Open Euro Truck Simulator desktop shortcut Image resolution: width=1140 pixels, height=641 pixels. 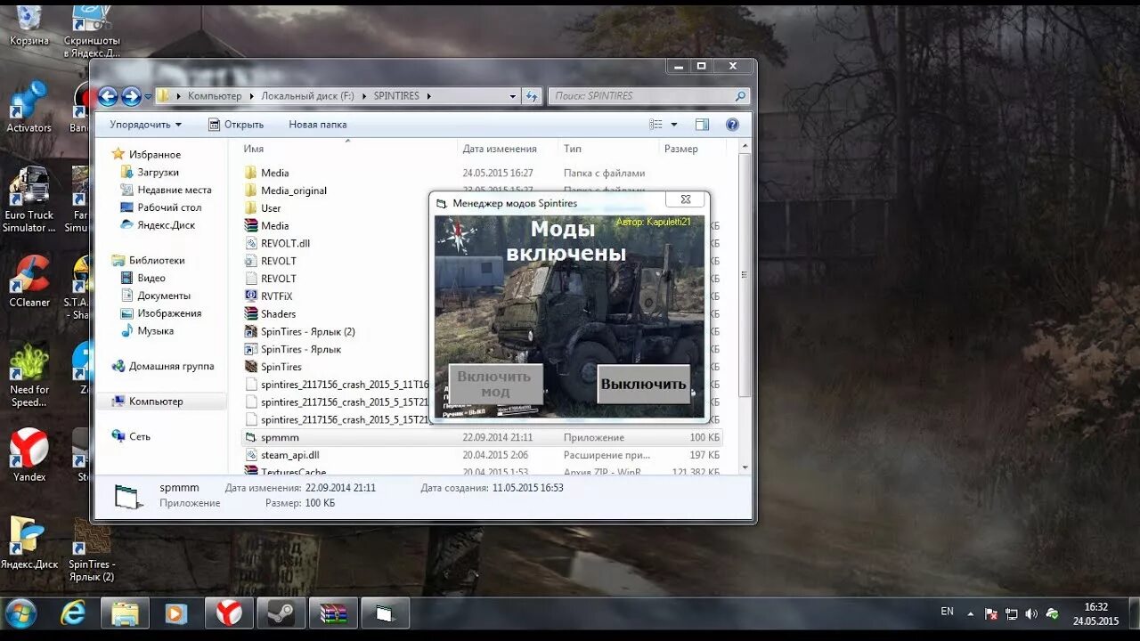pyautogui.click(x=29, y=199)
